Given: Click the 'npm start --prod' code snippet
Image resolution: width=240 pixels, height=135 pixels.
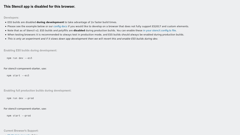Looking at the screenshot, I should 19,115.
